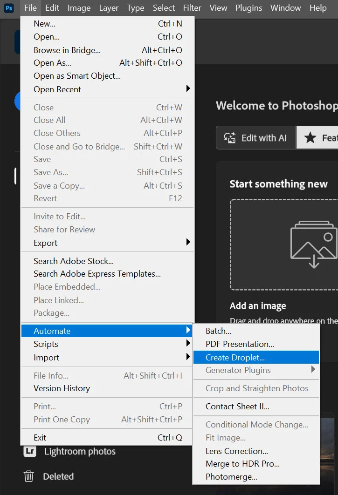Open the Image menu
Image resolution: width=338 pixels, height=495 pixels.
click(79, 8)
